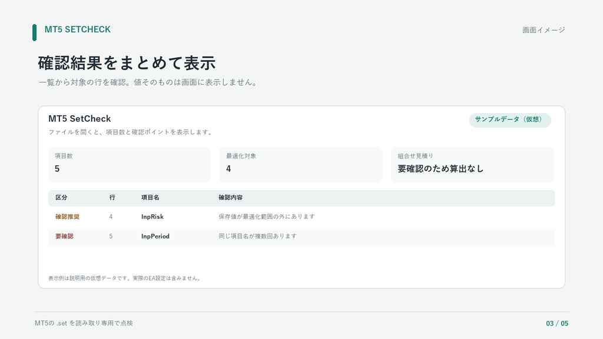Viewport: 603px width, 339px height.
Task: Select the InpPeriod item name
Action: 155,237
